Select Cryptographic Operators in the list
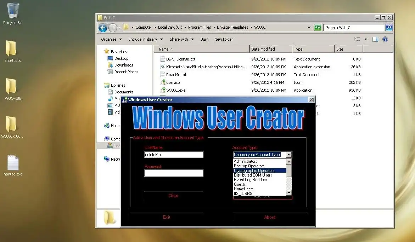 pyautogui.click(x=260, y=171)
